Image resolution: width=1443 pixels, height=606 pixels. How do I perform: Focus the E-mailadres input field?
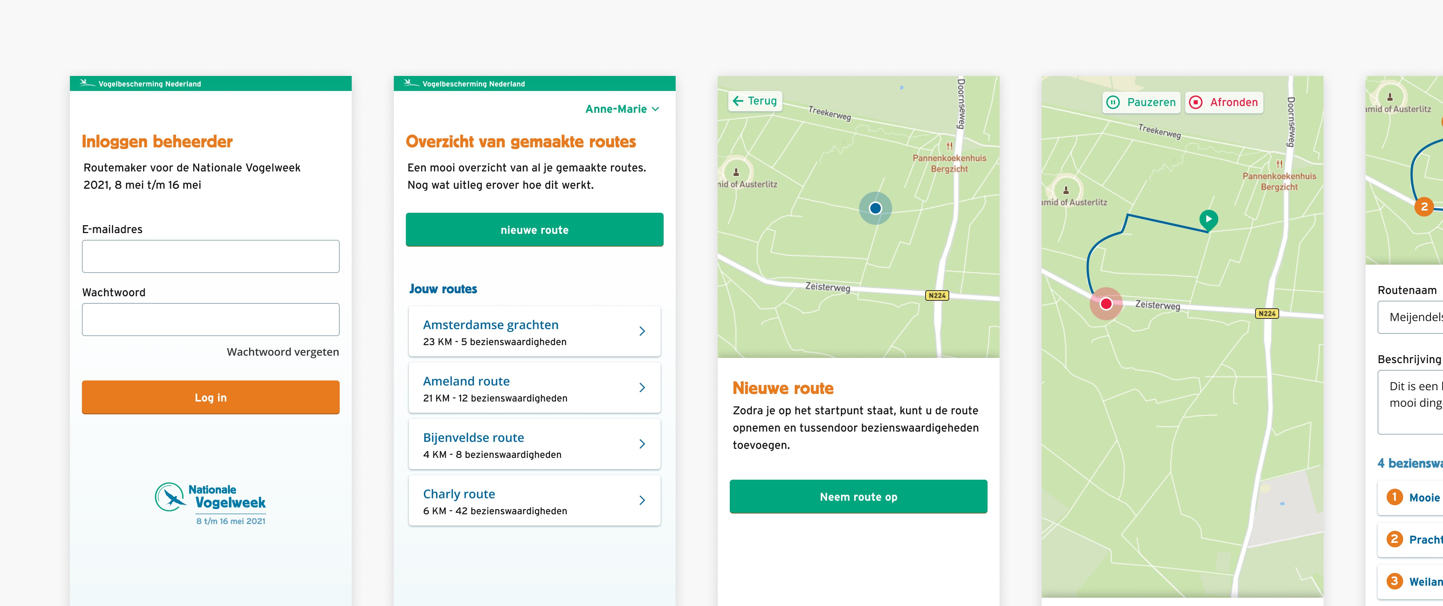210,257
